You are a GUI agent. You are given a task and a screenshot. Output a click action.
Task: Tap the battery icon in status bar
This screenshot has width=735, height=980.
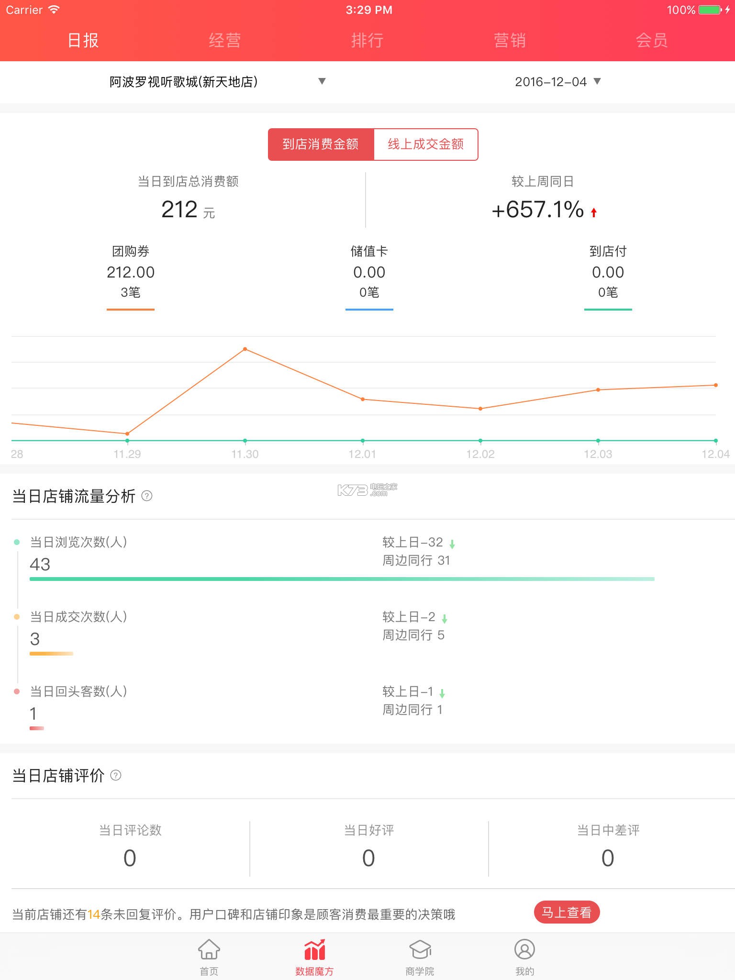coord(711,10)
